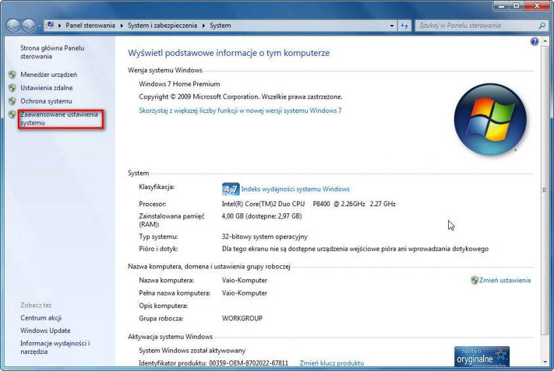554x371 pixels.
Task: Select Panel sterowania in the breadcrumb path
Action: tap(90, 26)
